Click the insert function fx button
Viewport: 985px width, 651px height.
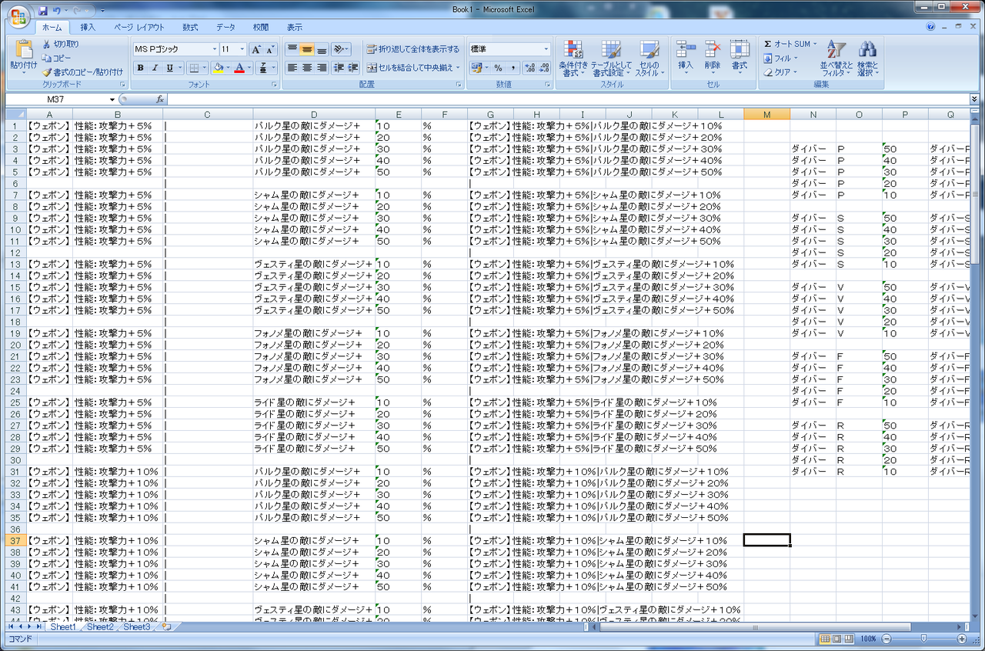tap(159, 99)
